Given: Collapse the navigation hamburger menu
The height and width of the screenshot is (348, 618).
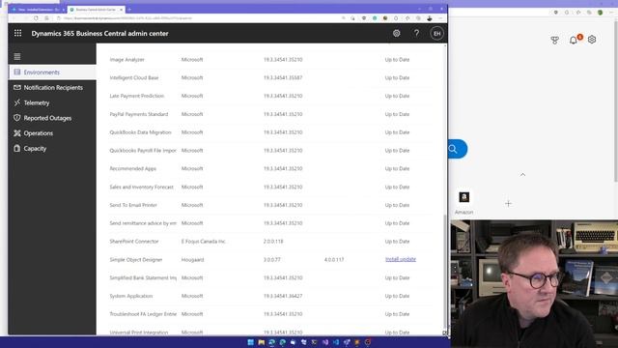Looking at the screenshot, I should click(17, 56).
